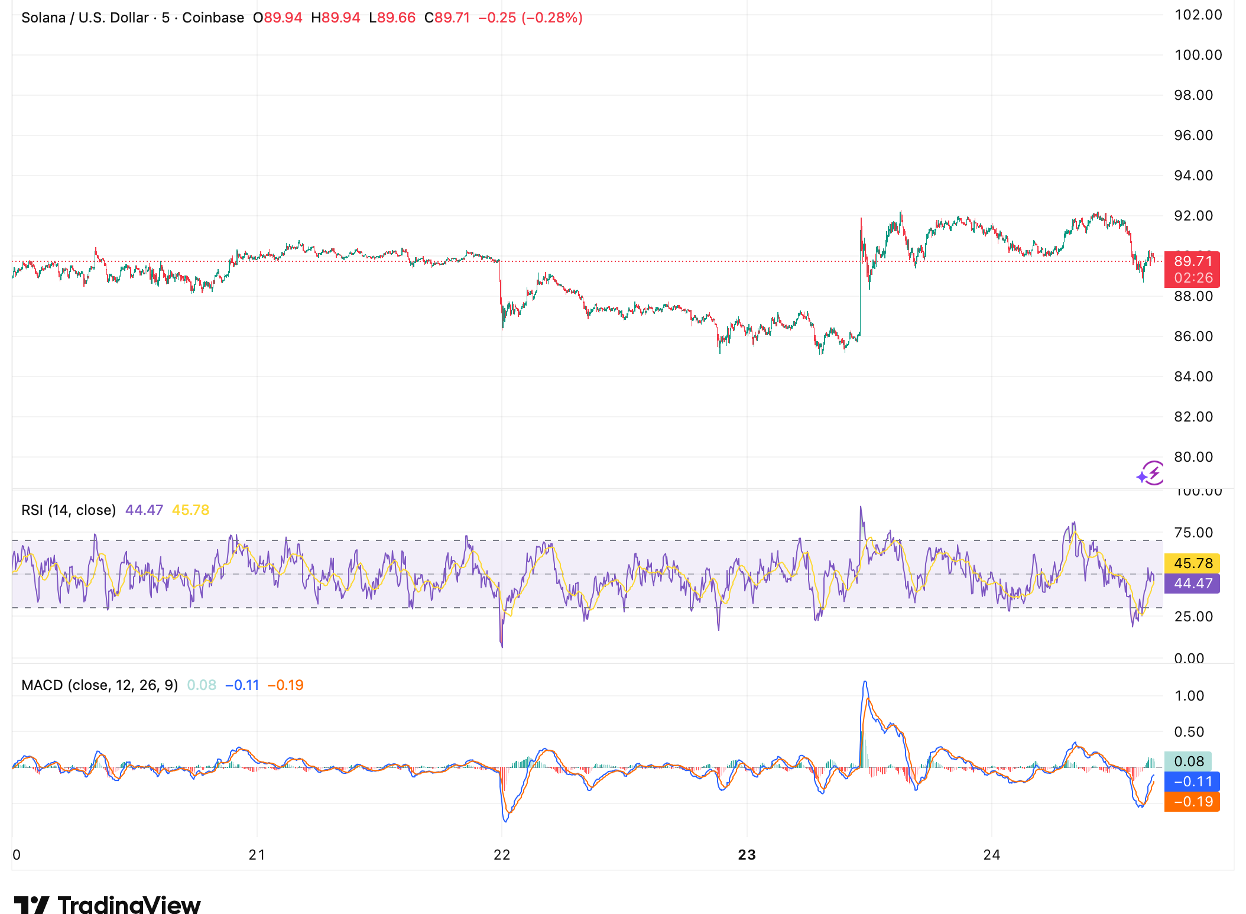This screenshot has height=914, width=1246.
Task: Open RSI (14, close) indicator settings
Action: pyautogui.click(x=68, y=510)
